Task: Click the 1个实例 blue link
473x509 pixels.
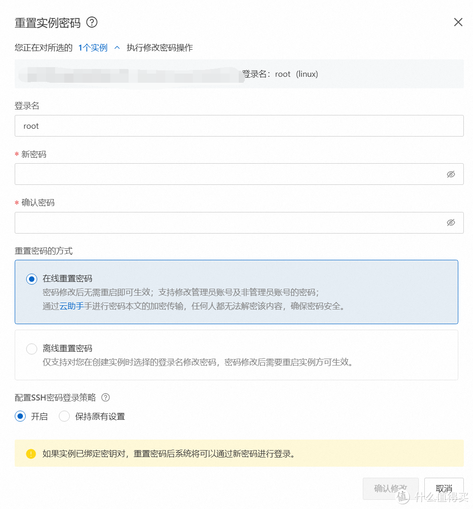Action: pyautogui.click(x=93, y=47)
